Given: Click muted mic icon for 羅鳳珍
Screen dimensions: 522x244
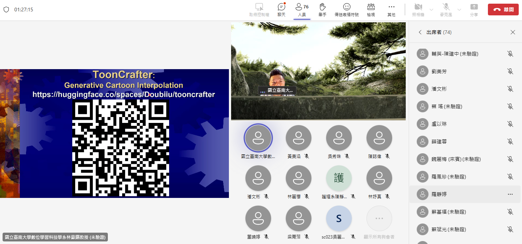Looking at the screenshot, I should (510, 177).
